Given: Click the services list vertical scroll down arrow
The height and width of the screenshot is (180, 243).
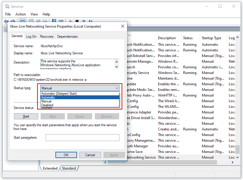Looking at the screenshot, I should (x=237, y=157).
